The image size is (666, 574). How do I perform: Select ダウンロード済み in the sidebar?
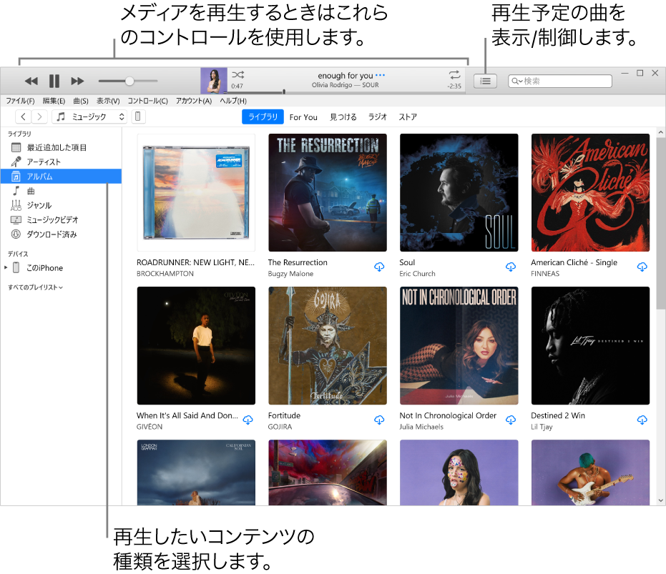[61, 234]
